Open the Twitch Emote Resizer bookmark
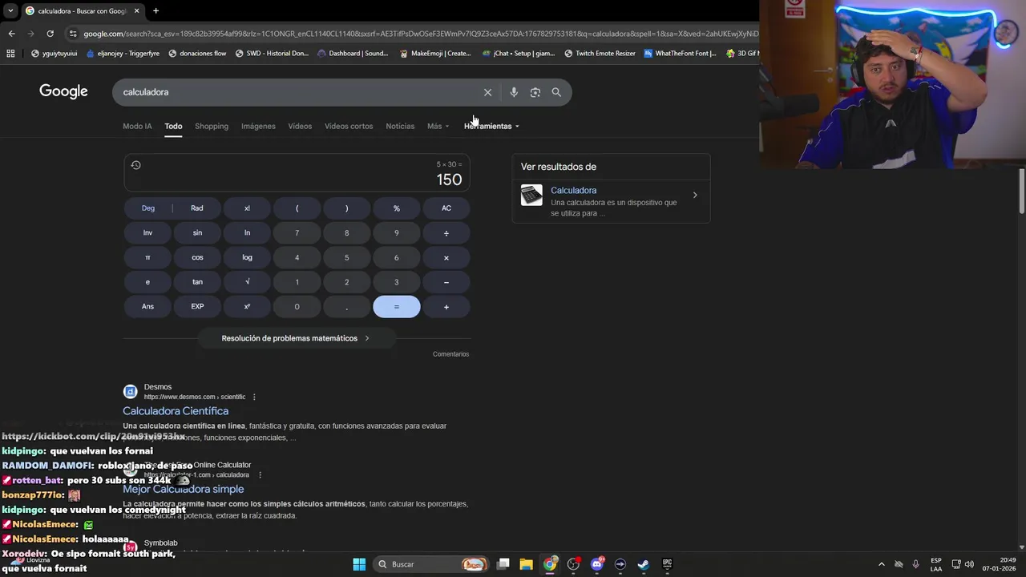Image resolution: width=1026 pixels, height=577 pixels. click(600, 54)
